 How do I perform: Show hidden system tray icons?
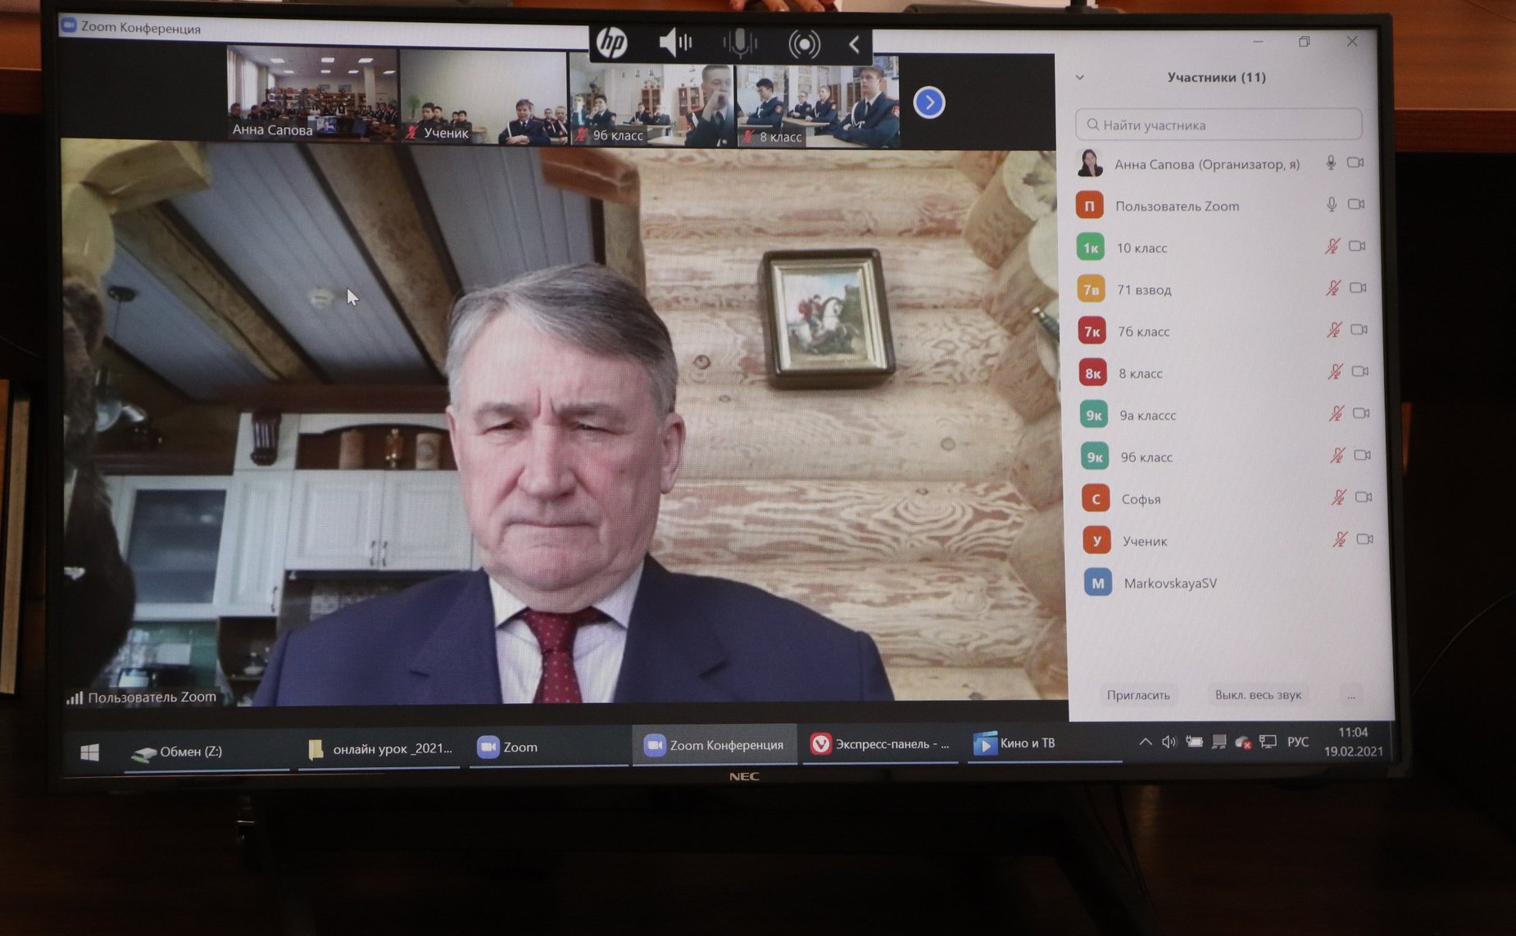pos(1145,742)
